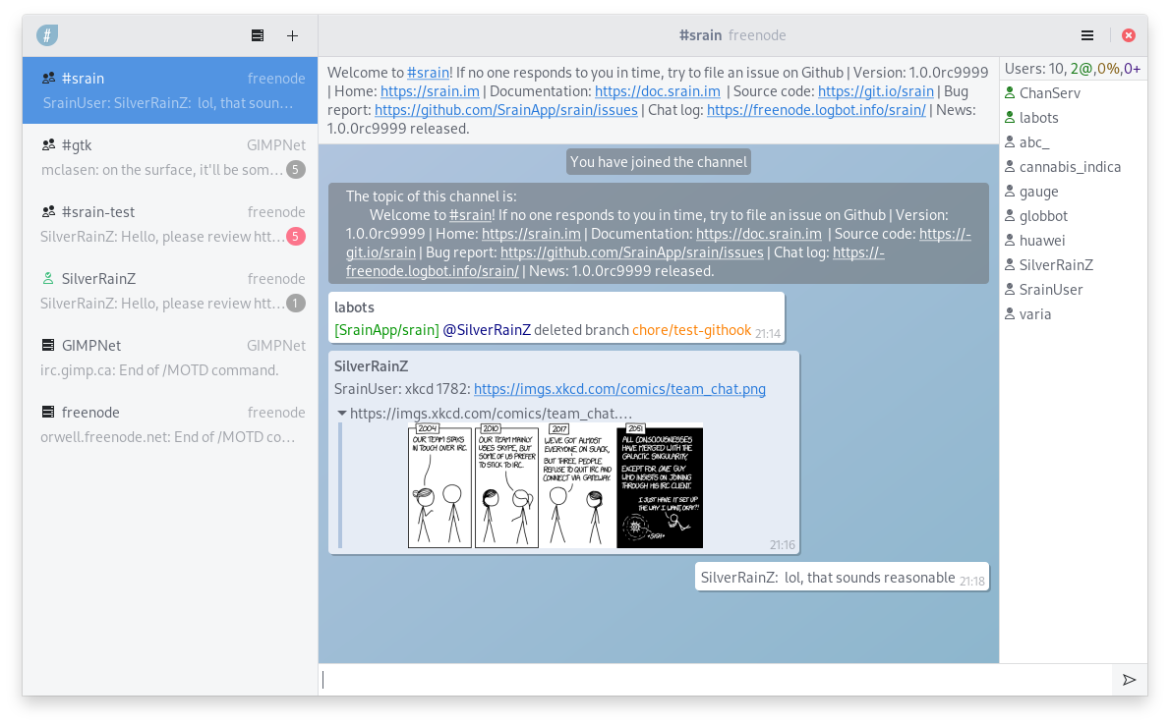The image size is (1170, 726).
Task: Click the ChanServ user icon
Action: (1009, 93)
